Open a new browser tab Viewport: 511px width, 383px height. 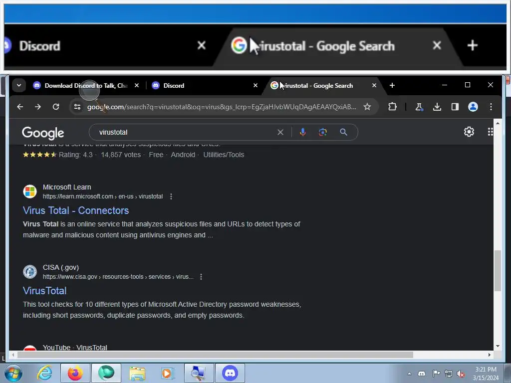click(392, 85)
